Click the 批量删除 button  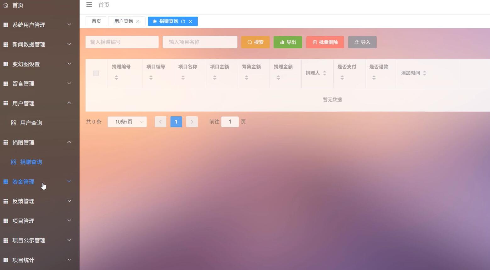[x=325, y=42]
